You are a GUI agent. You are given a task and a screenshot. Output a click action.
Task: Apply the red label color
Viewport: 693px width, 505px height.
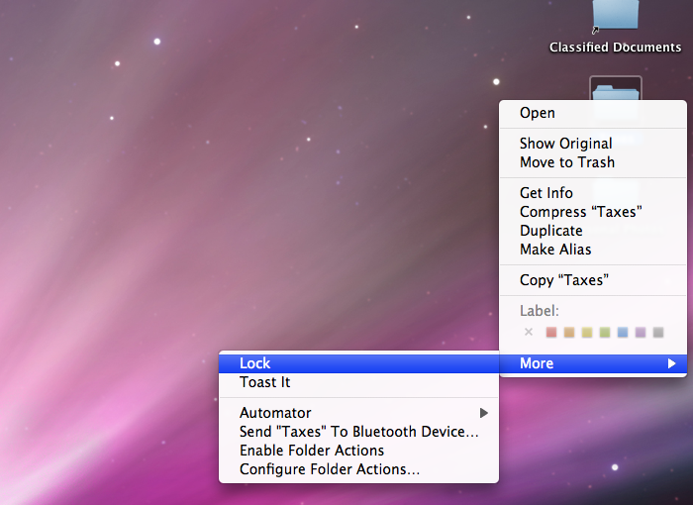coord(551,333)
